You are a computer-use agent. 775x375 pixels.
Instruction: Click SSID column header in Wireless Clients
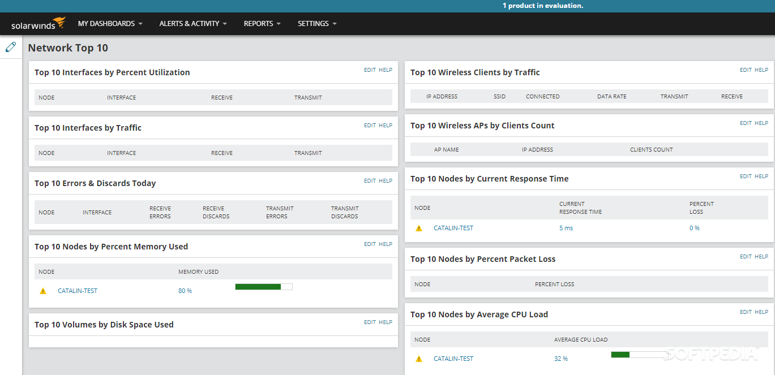point(499,97)
